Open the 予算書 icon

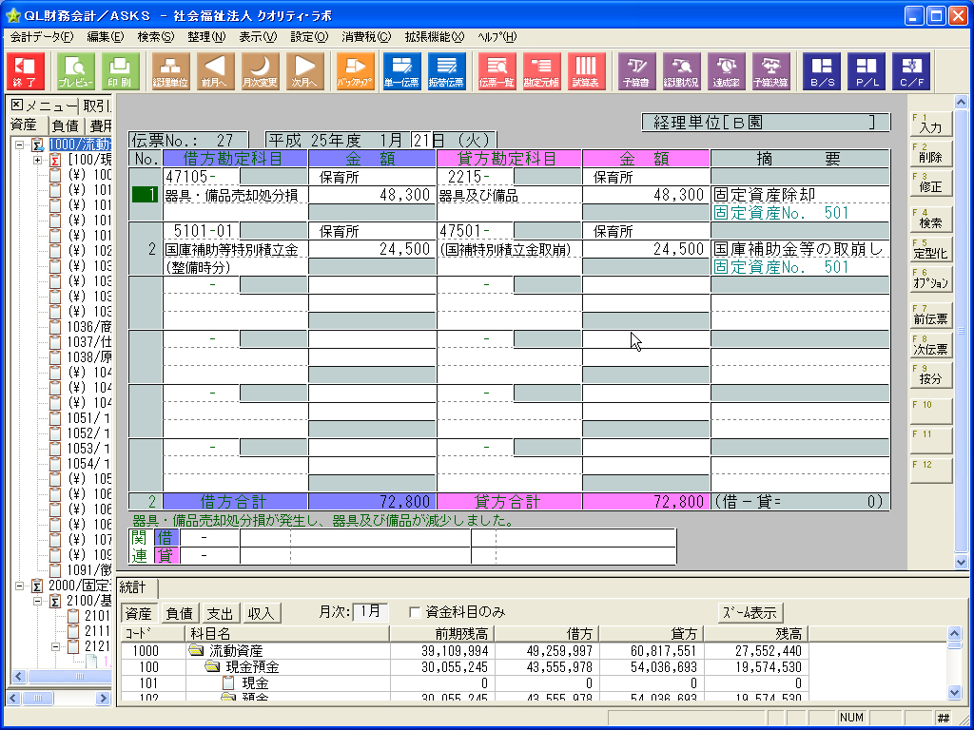click(636, 71)
